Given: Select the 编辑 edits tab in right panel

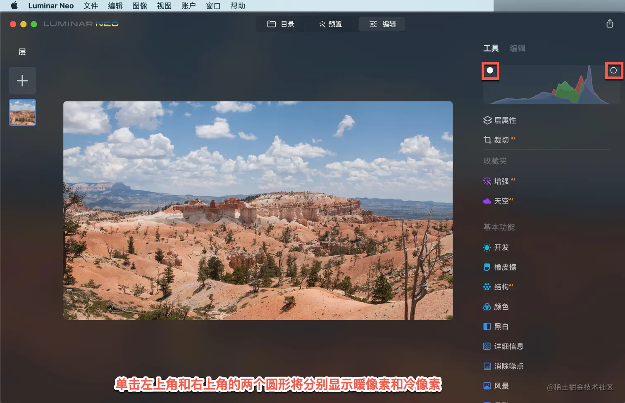Looking at the screenshot, I should pos(518,48).
